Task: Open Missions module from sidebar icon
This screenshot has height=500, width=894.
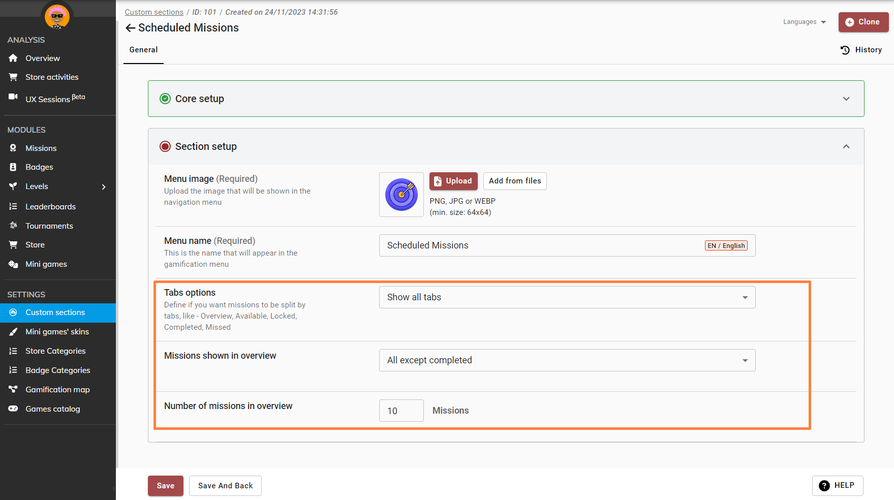Action: pyautogui.click(x=13, y=148)
